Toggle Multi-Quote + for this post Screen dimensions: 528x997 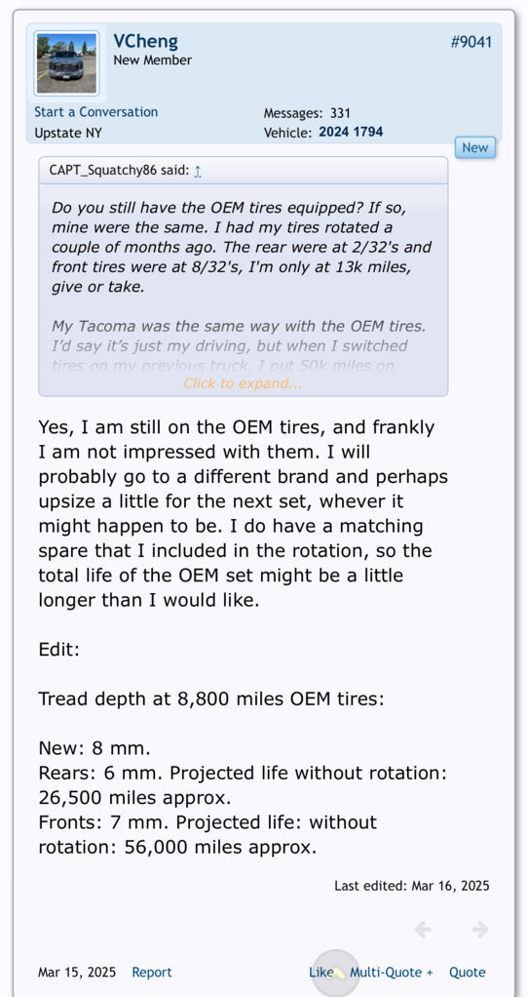tap(392, 973)
